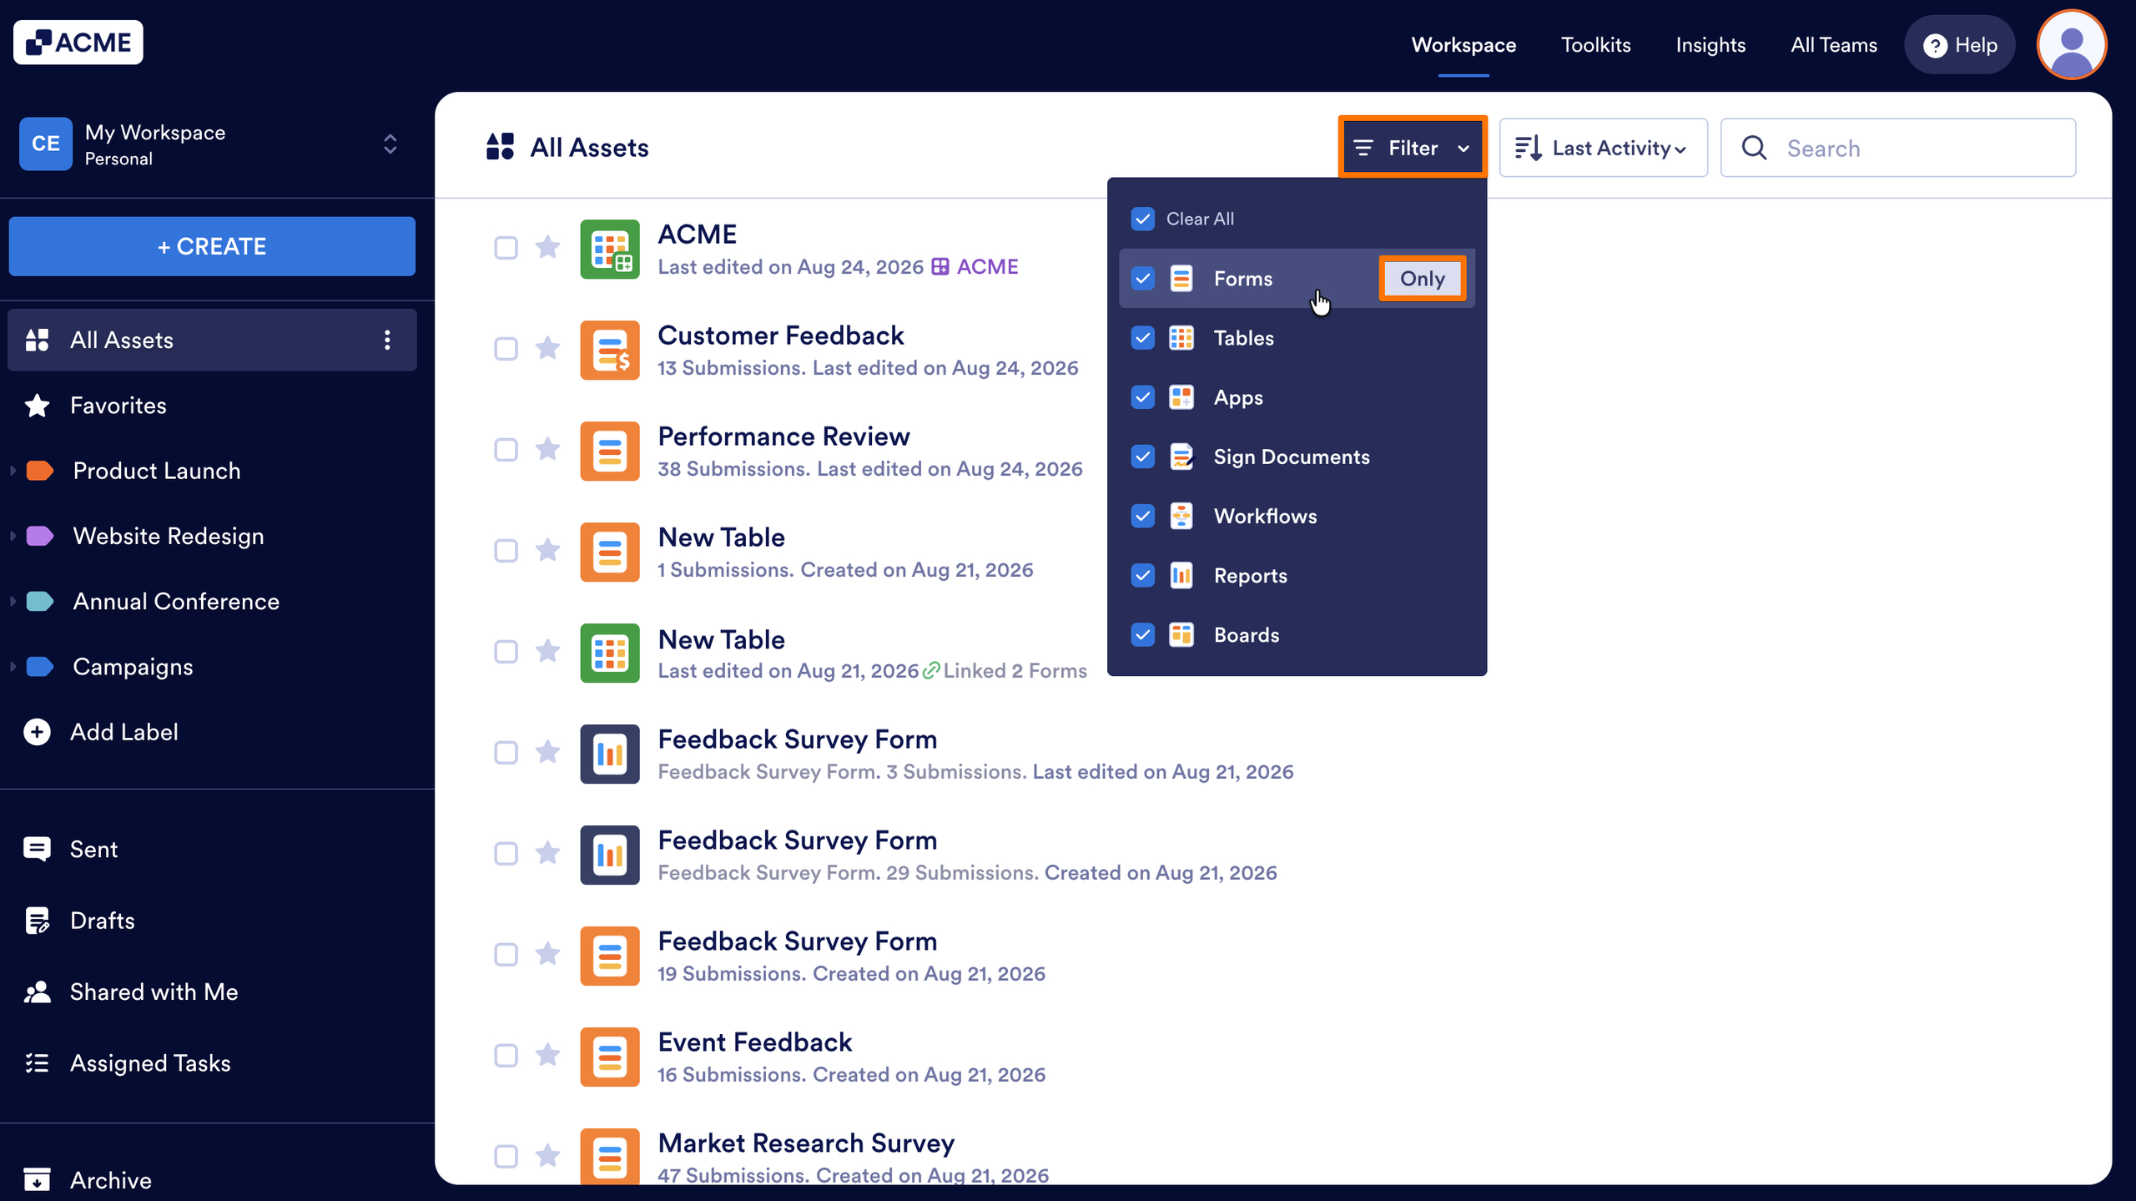The image size is (2136, 1201).
Task: Open the Help button
Action: 1959,45
